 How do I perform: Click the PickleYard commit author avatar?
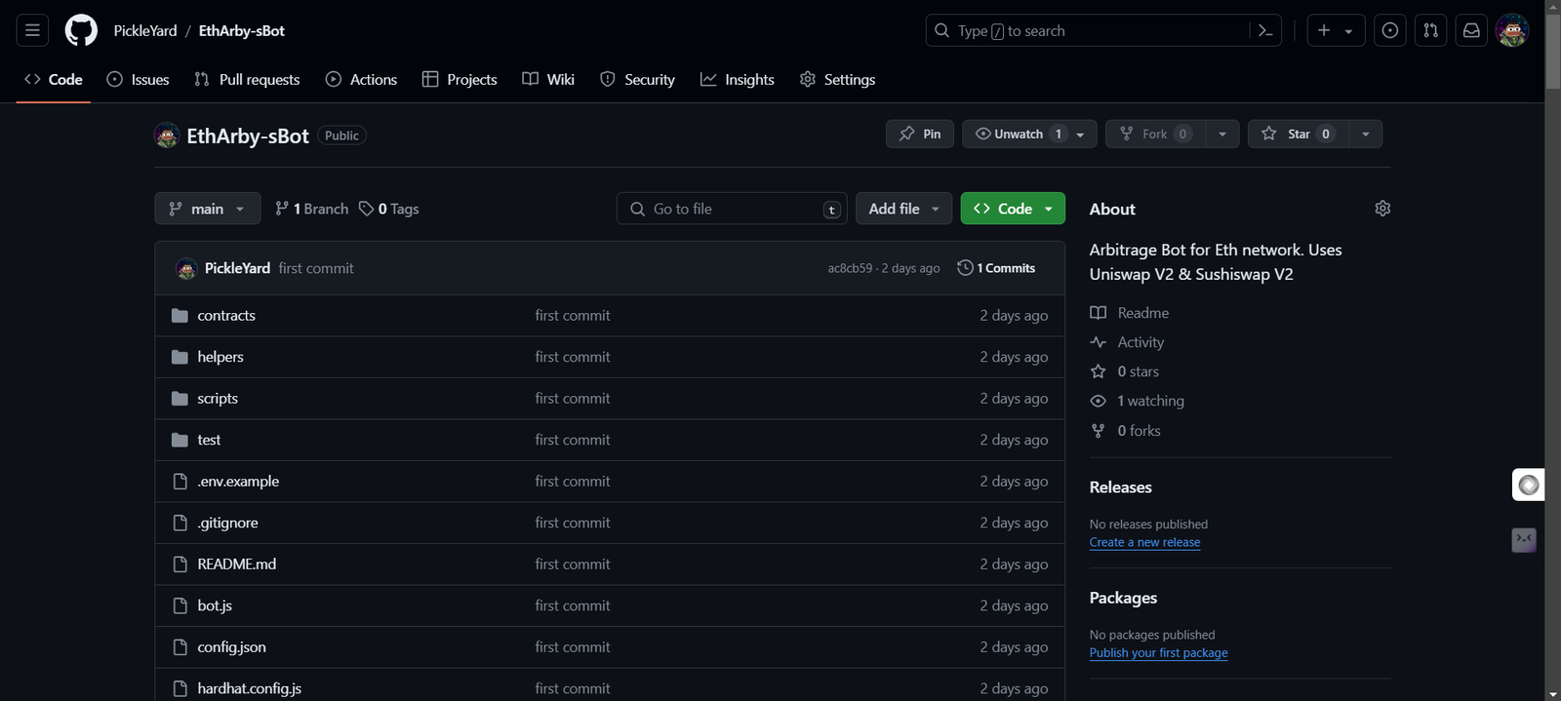186,268
